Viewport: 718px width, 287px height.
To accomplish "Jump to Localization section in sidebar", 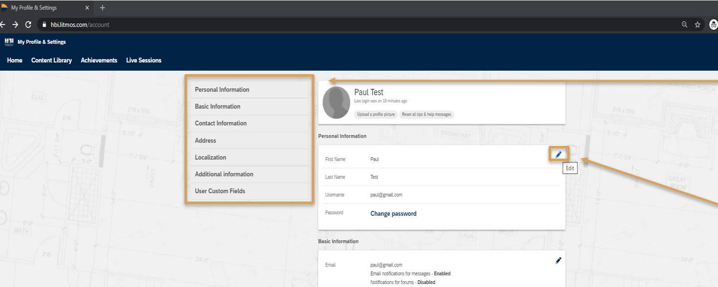I will (x=210, y=157).
